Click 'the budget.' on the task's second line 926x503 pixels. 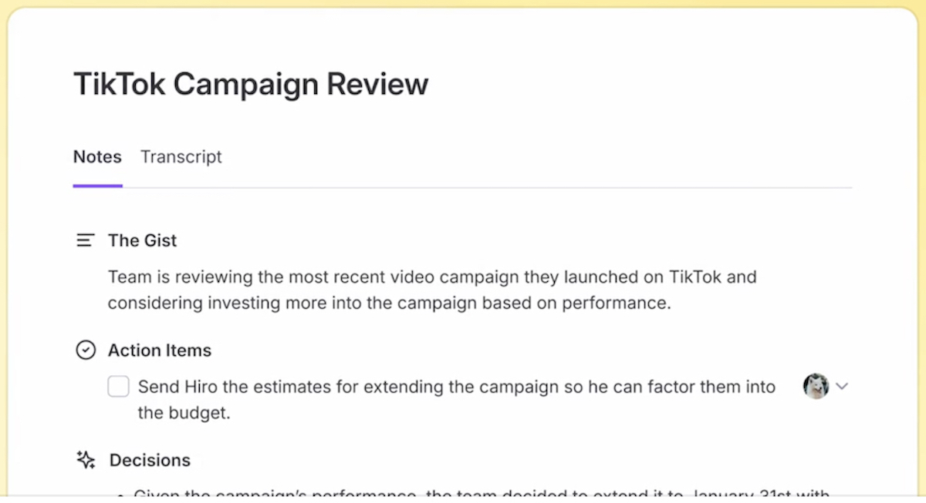point(184,413)
